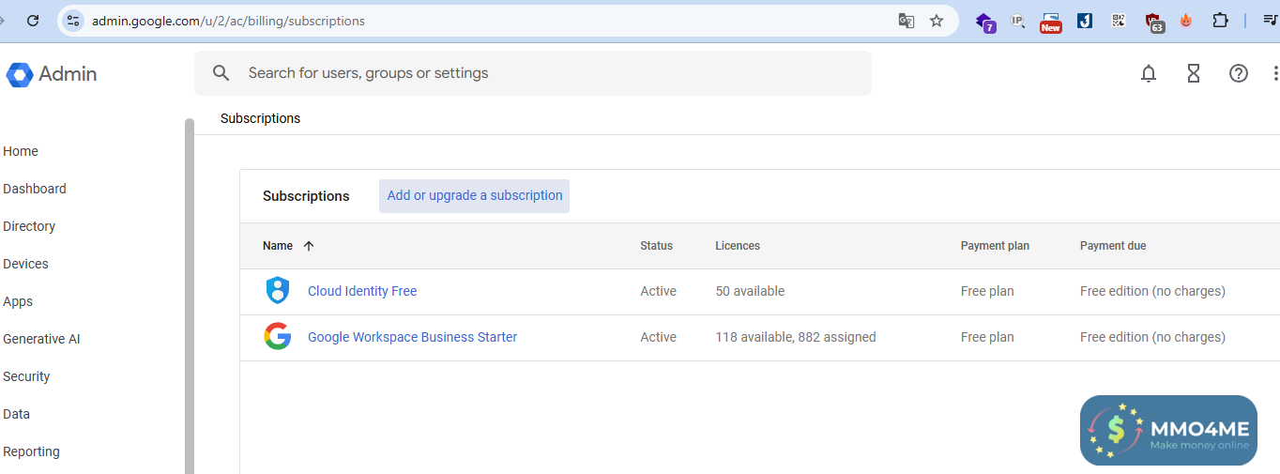Open the Directory sidebar menu item
This screenshot has width=1280, height=474.
click(29, 226)
